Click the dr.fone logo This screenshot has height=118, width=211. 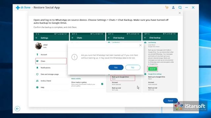(x=23, y=8)
